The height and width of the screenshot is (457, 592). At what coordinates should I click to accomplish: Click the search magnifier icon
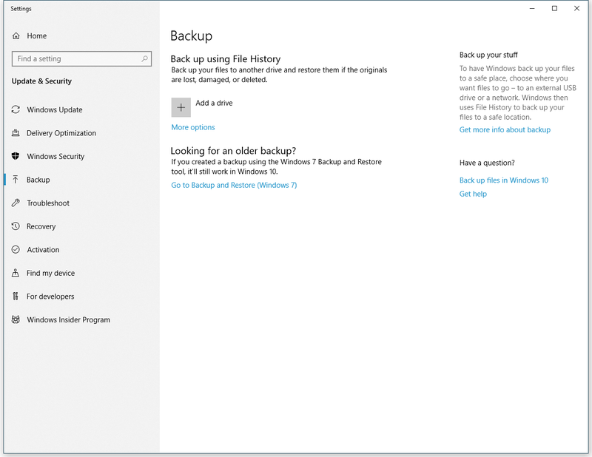point(144,58)
